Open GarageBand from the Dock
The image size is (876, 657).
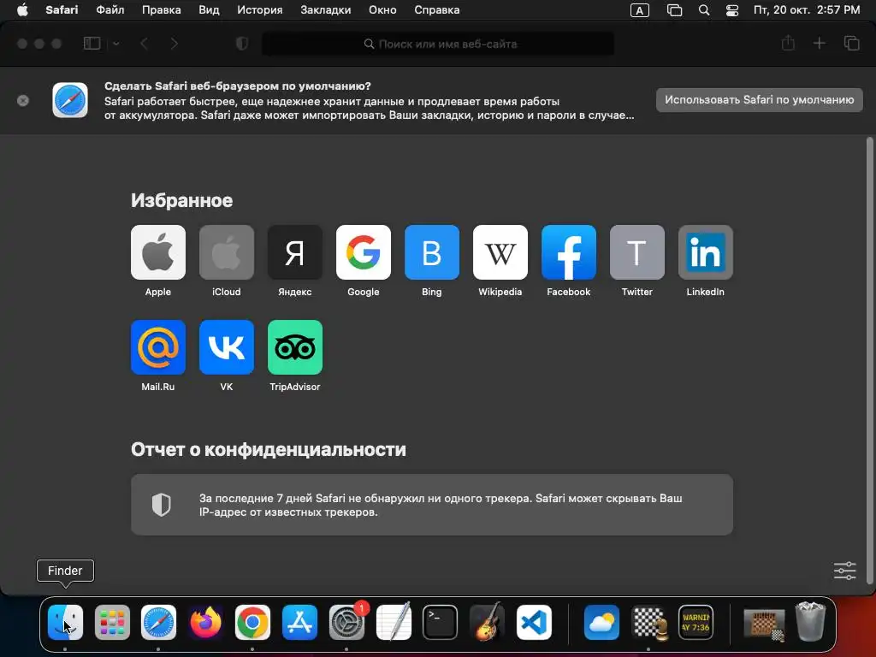(487, 622)
